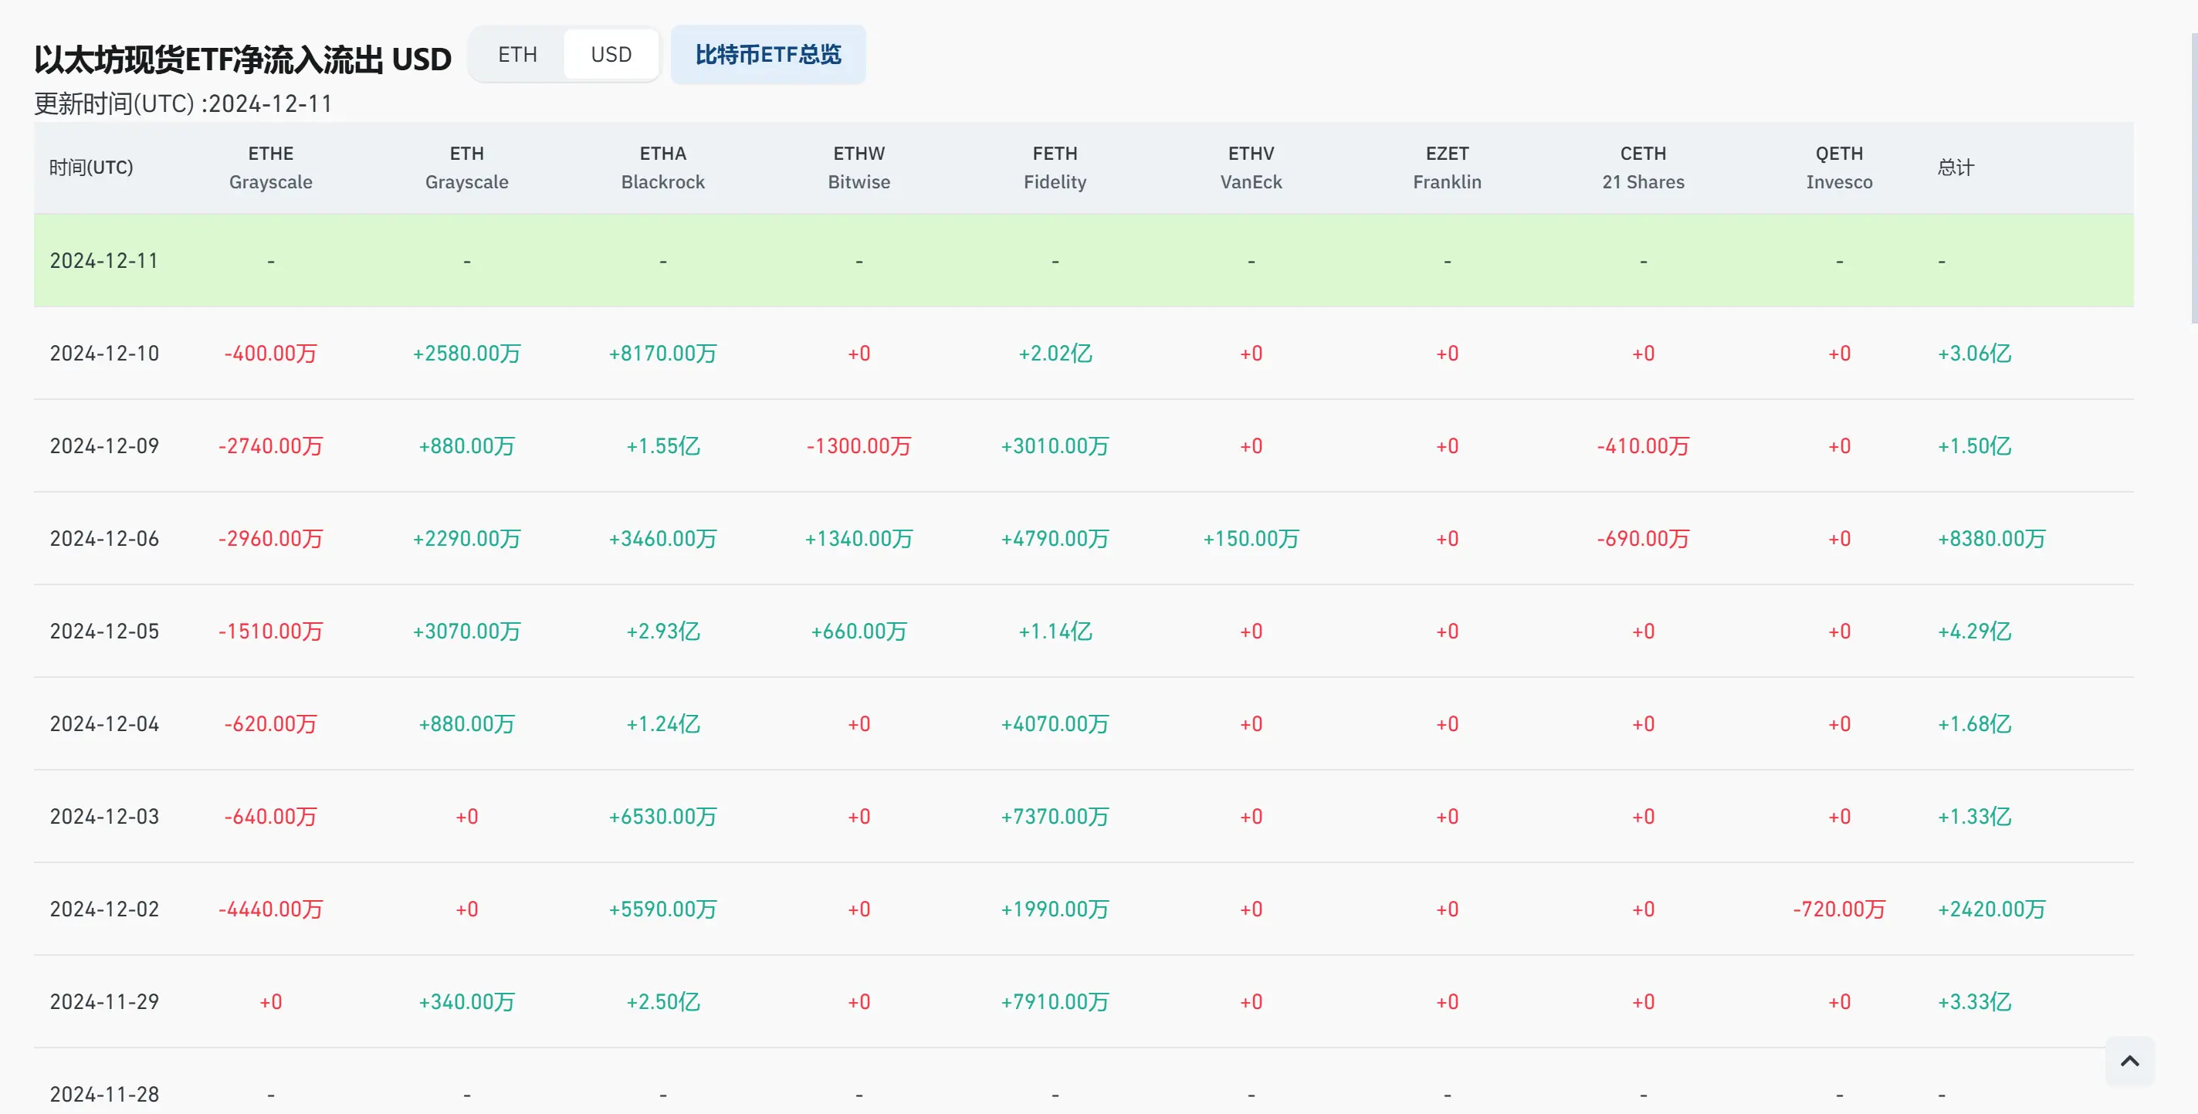Open the Bitcoin ETF overview (比特币ETF总览) link

pos(767,55)
